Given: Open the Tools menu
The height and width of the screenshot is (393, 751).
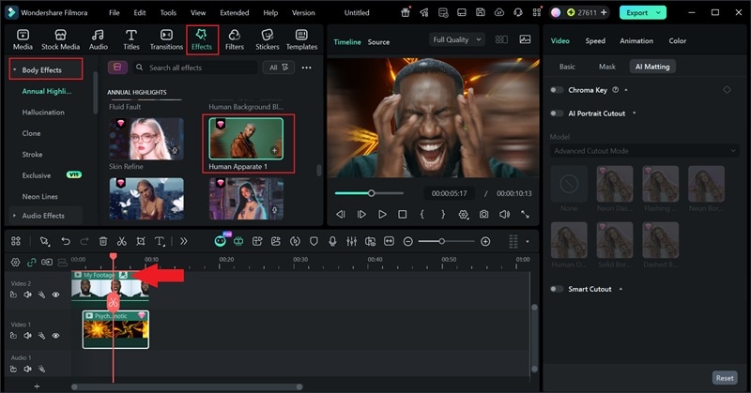Looking at the screenshot, I should point(168,13).
